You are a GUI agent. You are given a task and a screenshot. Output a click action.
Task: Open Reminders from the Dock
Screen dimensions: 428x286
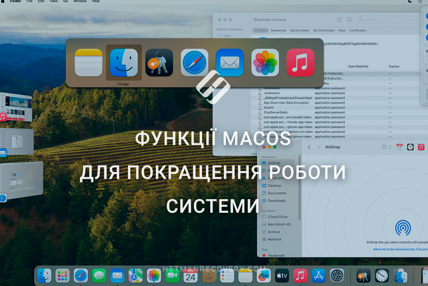tap(227, 276)
